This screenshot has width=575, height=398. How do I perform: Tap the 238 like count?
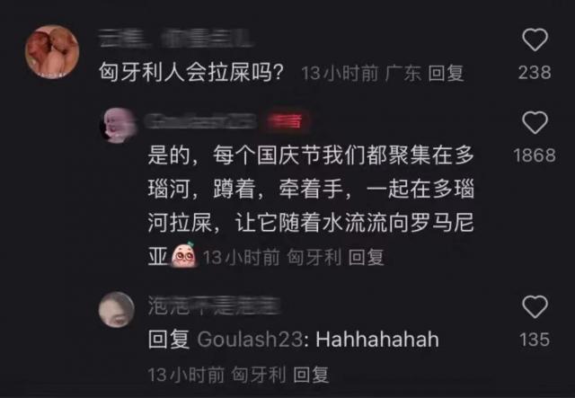click(x=535, y=72)
